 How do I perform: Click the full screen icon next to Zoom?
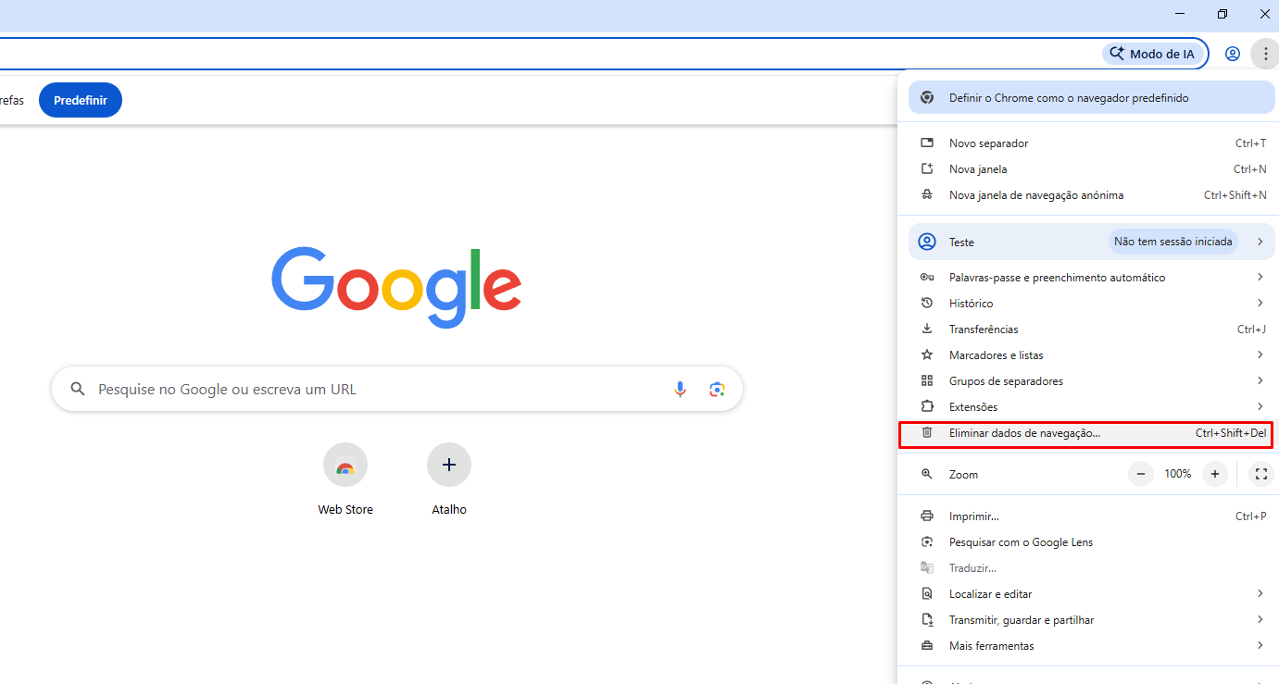pos(1260,474)
